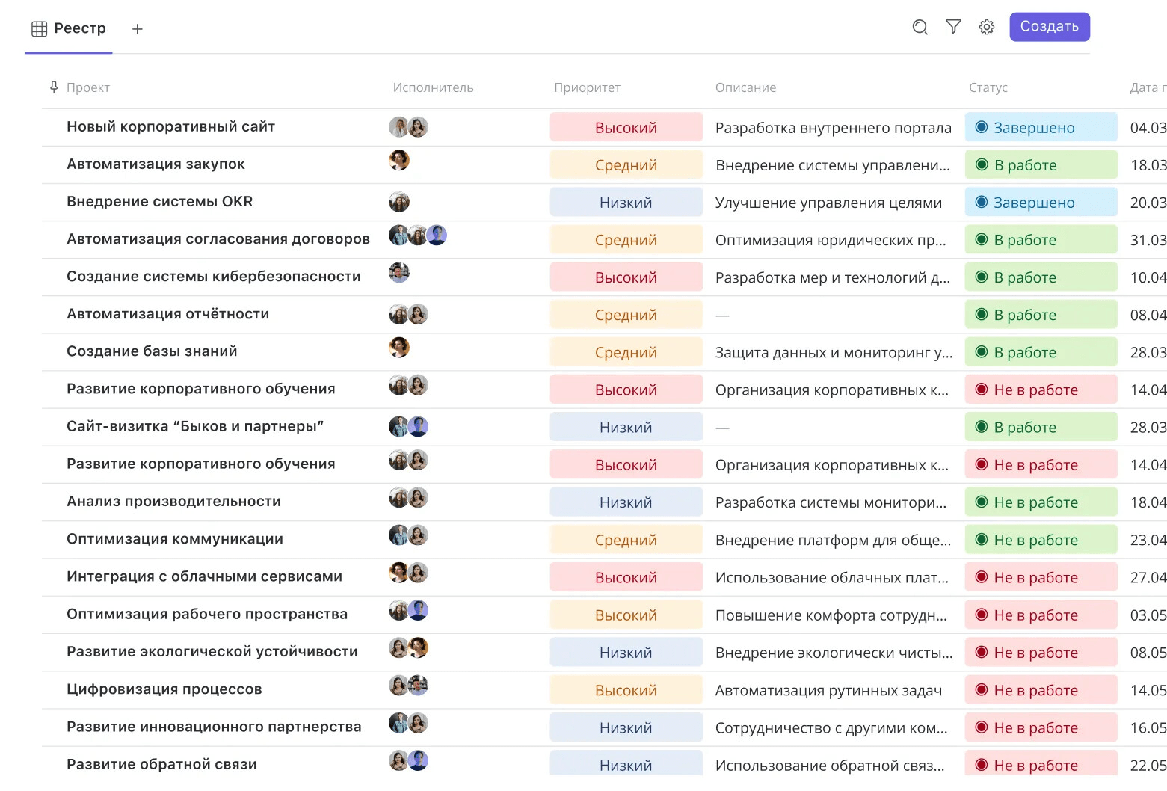Add a new view with plus icon
Image resolution: width=1167 pixels, height=791 pixels.
pyautogui.click(x=138, y=29)
